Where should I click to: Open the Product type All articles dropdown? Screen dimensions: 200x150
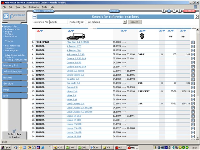tap(106, 22)
